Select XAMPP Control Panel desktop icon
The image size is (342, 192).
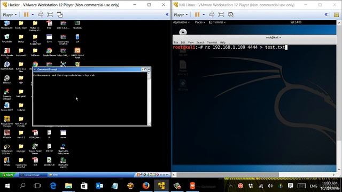(x=77, y=53)
